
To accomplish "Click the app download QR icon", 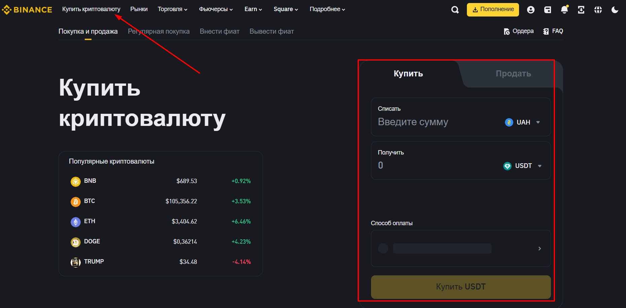I will (x=581, y=10).
